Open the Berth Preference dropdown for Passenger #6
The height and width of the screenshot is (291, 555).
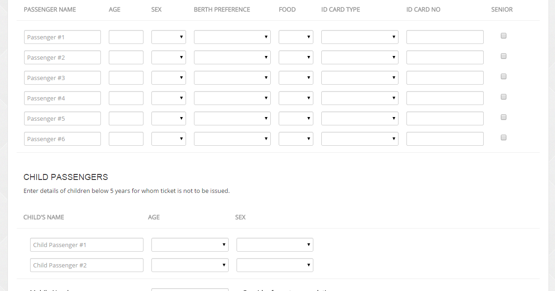pyautogui.click(x=232, y=138)
